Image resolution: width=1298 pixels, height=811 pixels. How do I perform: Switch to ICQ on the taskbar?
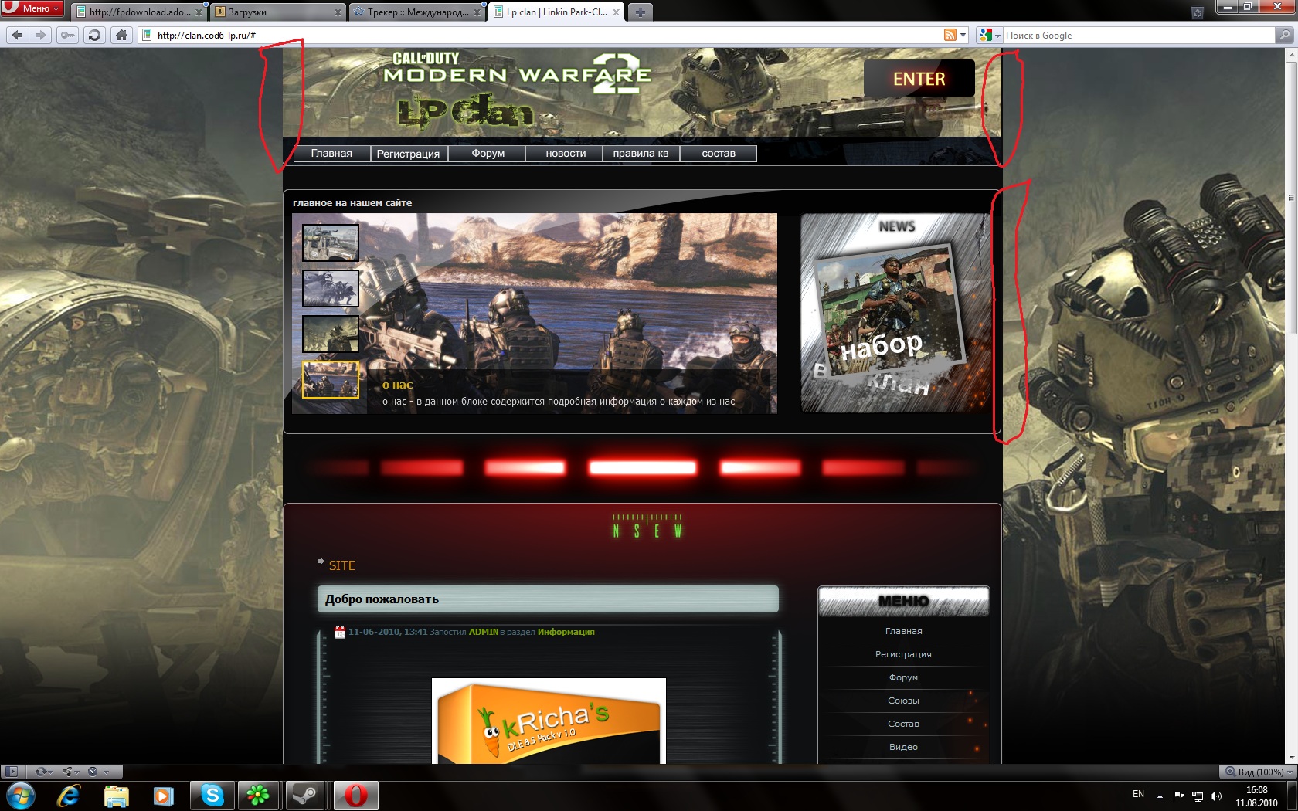click(258, 796)
